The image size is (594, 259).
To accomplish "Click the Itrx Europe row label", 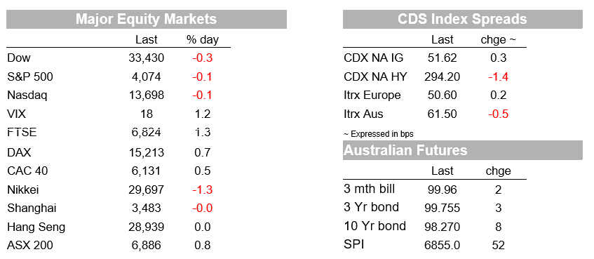I will tap(372, 95).
